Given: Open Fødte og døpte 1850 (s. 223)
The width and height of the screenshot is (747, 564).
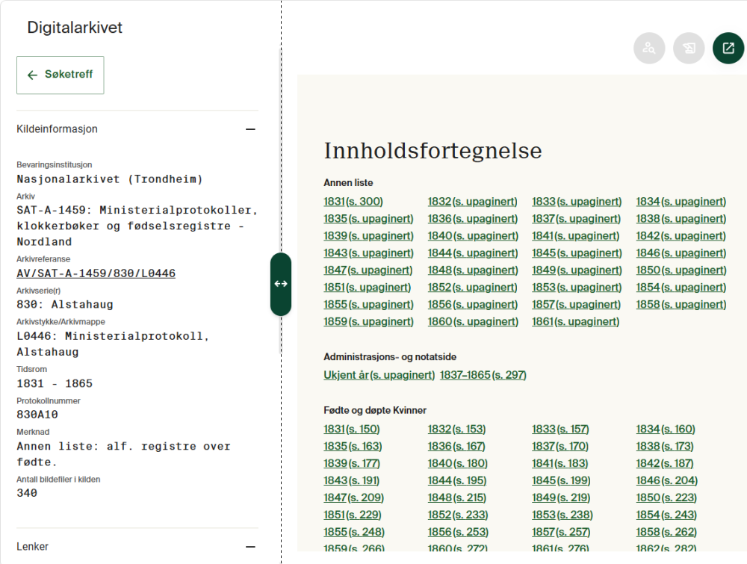Looking at the screenshot, I should 666,498.
